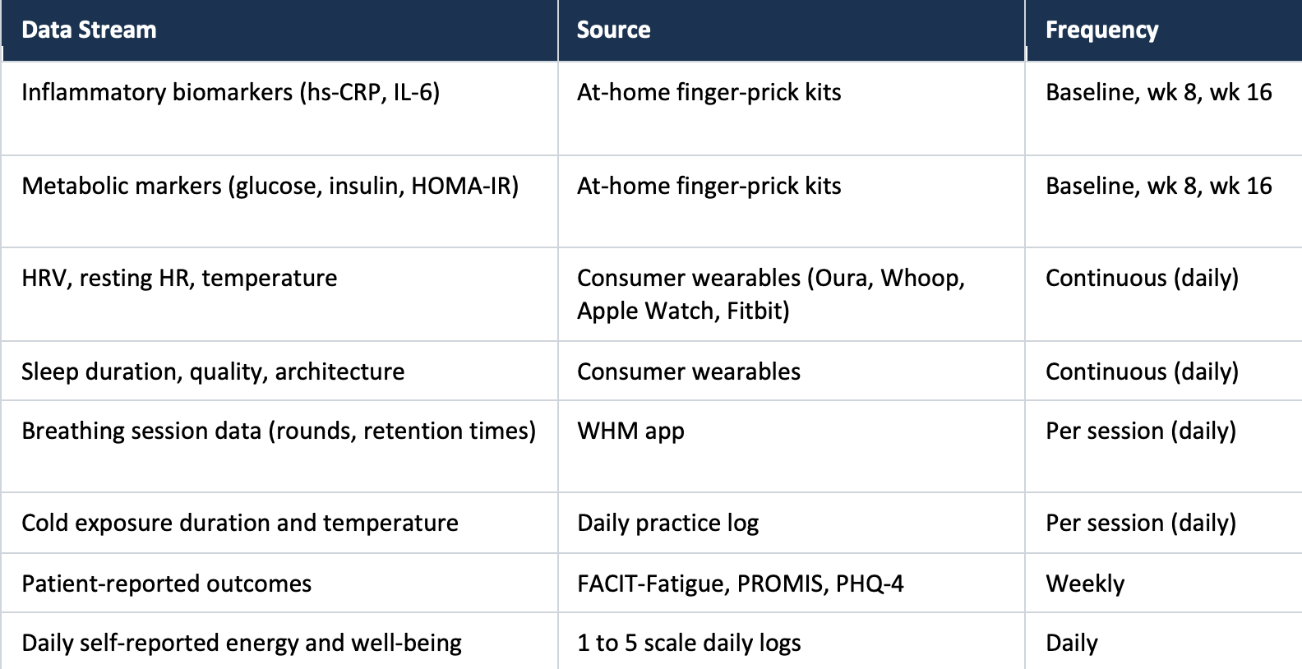Select the Weekly frequency cell
Image resolution: width=1302 pixels, height=669 pixels.
click(1085, 584)
